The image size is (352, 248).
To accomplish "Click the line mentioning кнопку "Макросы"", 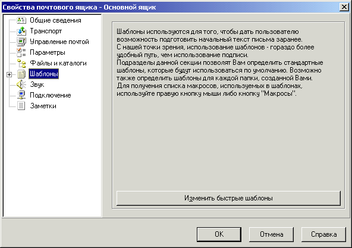I will tap(206, 93).
